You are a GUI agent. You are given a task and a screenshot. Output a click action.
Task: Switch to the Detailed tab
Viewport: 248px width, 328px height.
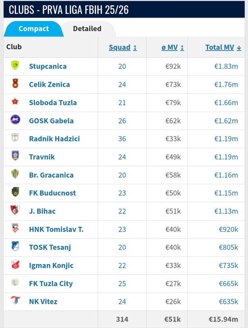(x=87, y=29)
